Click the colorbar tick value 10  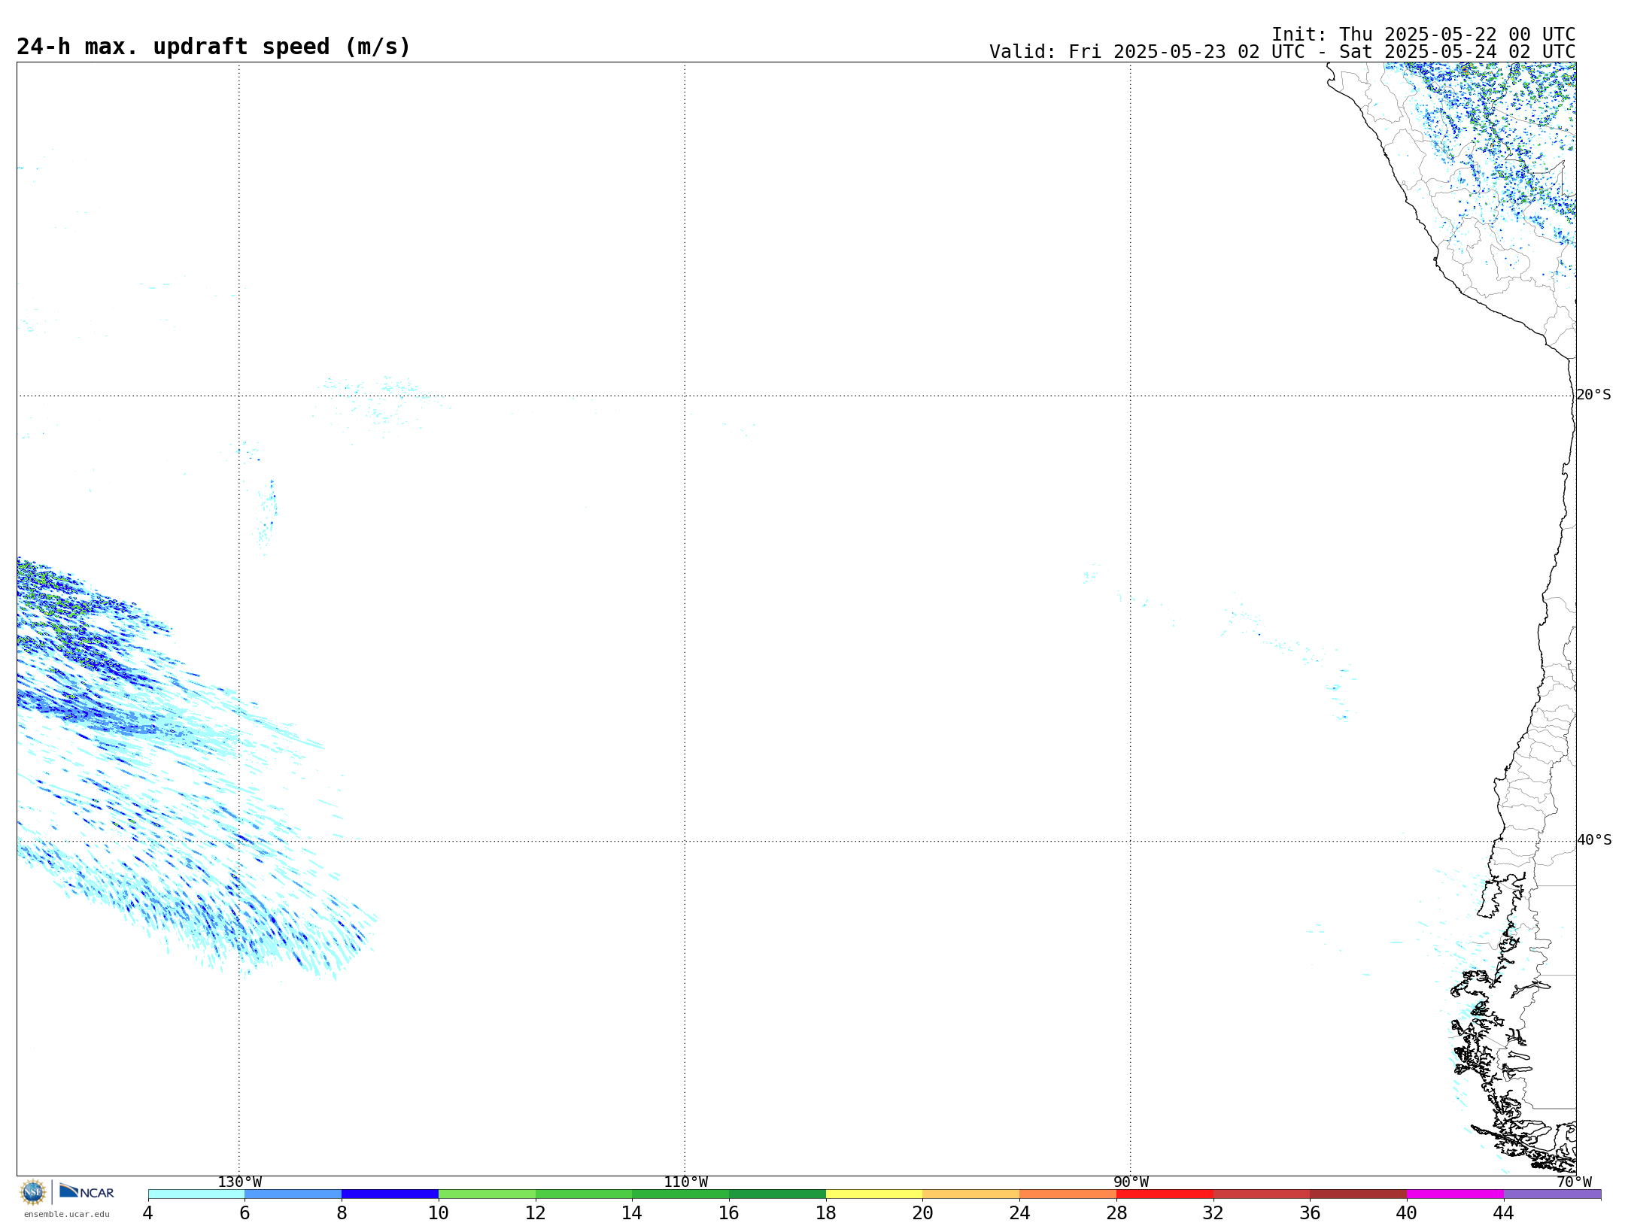click(439, 1213)
